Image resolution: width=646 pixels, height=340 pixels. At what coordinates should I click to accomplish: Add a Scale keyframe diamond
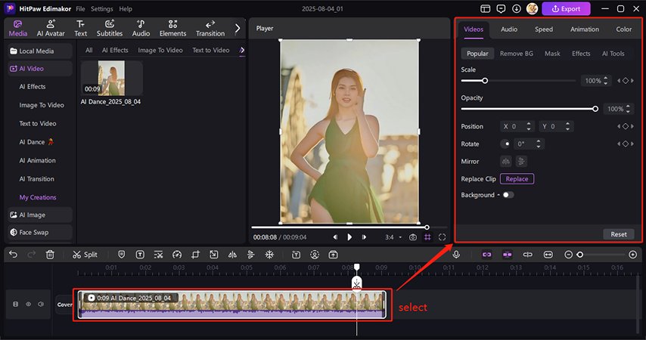coord(626,81)
